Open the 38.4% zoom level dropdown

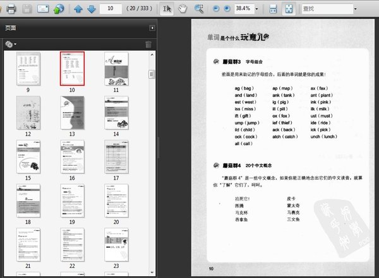click(x=256, y=9)
